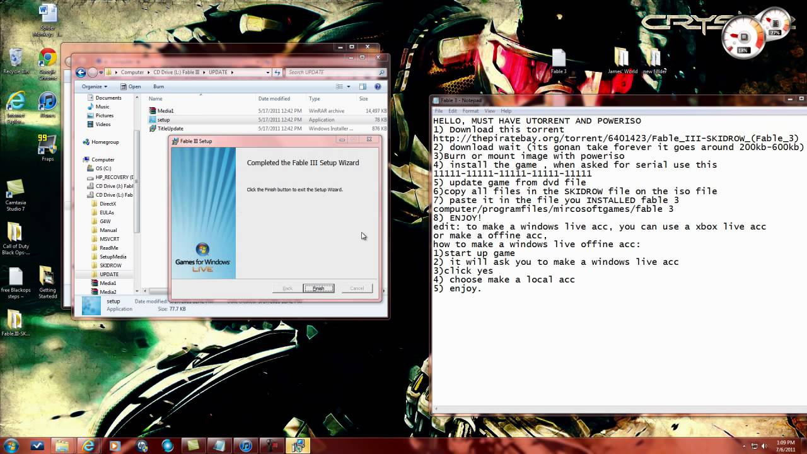Click the refresh button beside address bar
The width and height of the screenshot is (807, 454).
[277, 73]
